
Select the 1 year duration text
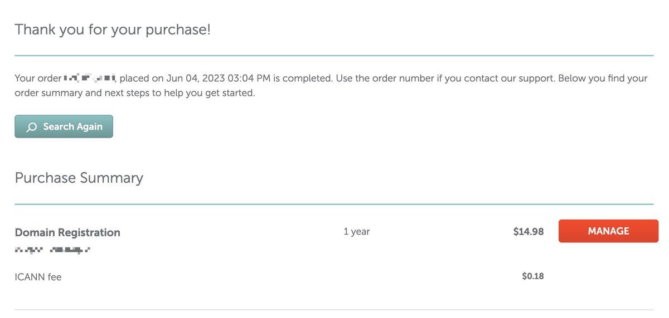[357, 231]
